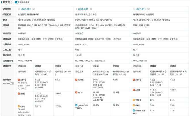The width and height of the screenshot is (190, 116).
Task: Click the Grade 3-5 AEs icon under LEAP-011
Action: coord(134,111)
